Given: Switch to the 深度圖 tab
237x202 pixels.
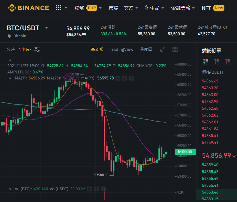Looking at the screenshot, I should [x=146, y=49].
